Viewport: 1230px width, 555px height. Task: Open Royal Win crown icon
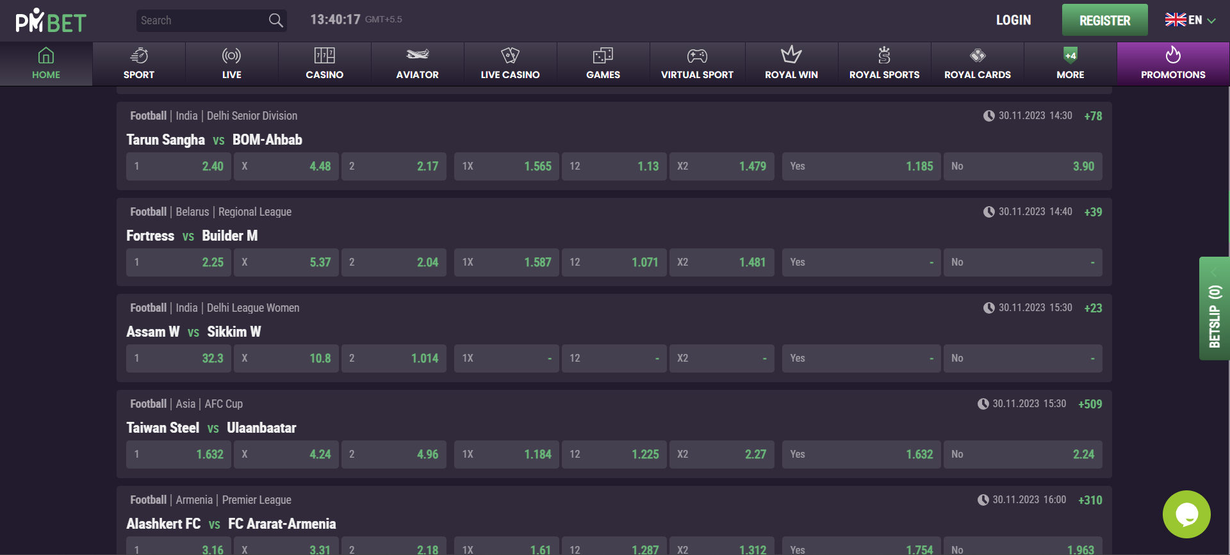pos(791,55)
